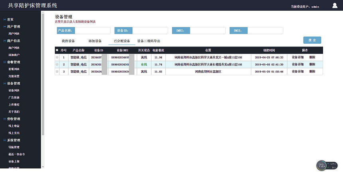Collapse the 营收管理 sidebar section
The image size is (343, 172).
point(4,119)
